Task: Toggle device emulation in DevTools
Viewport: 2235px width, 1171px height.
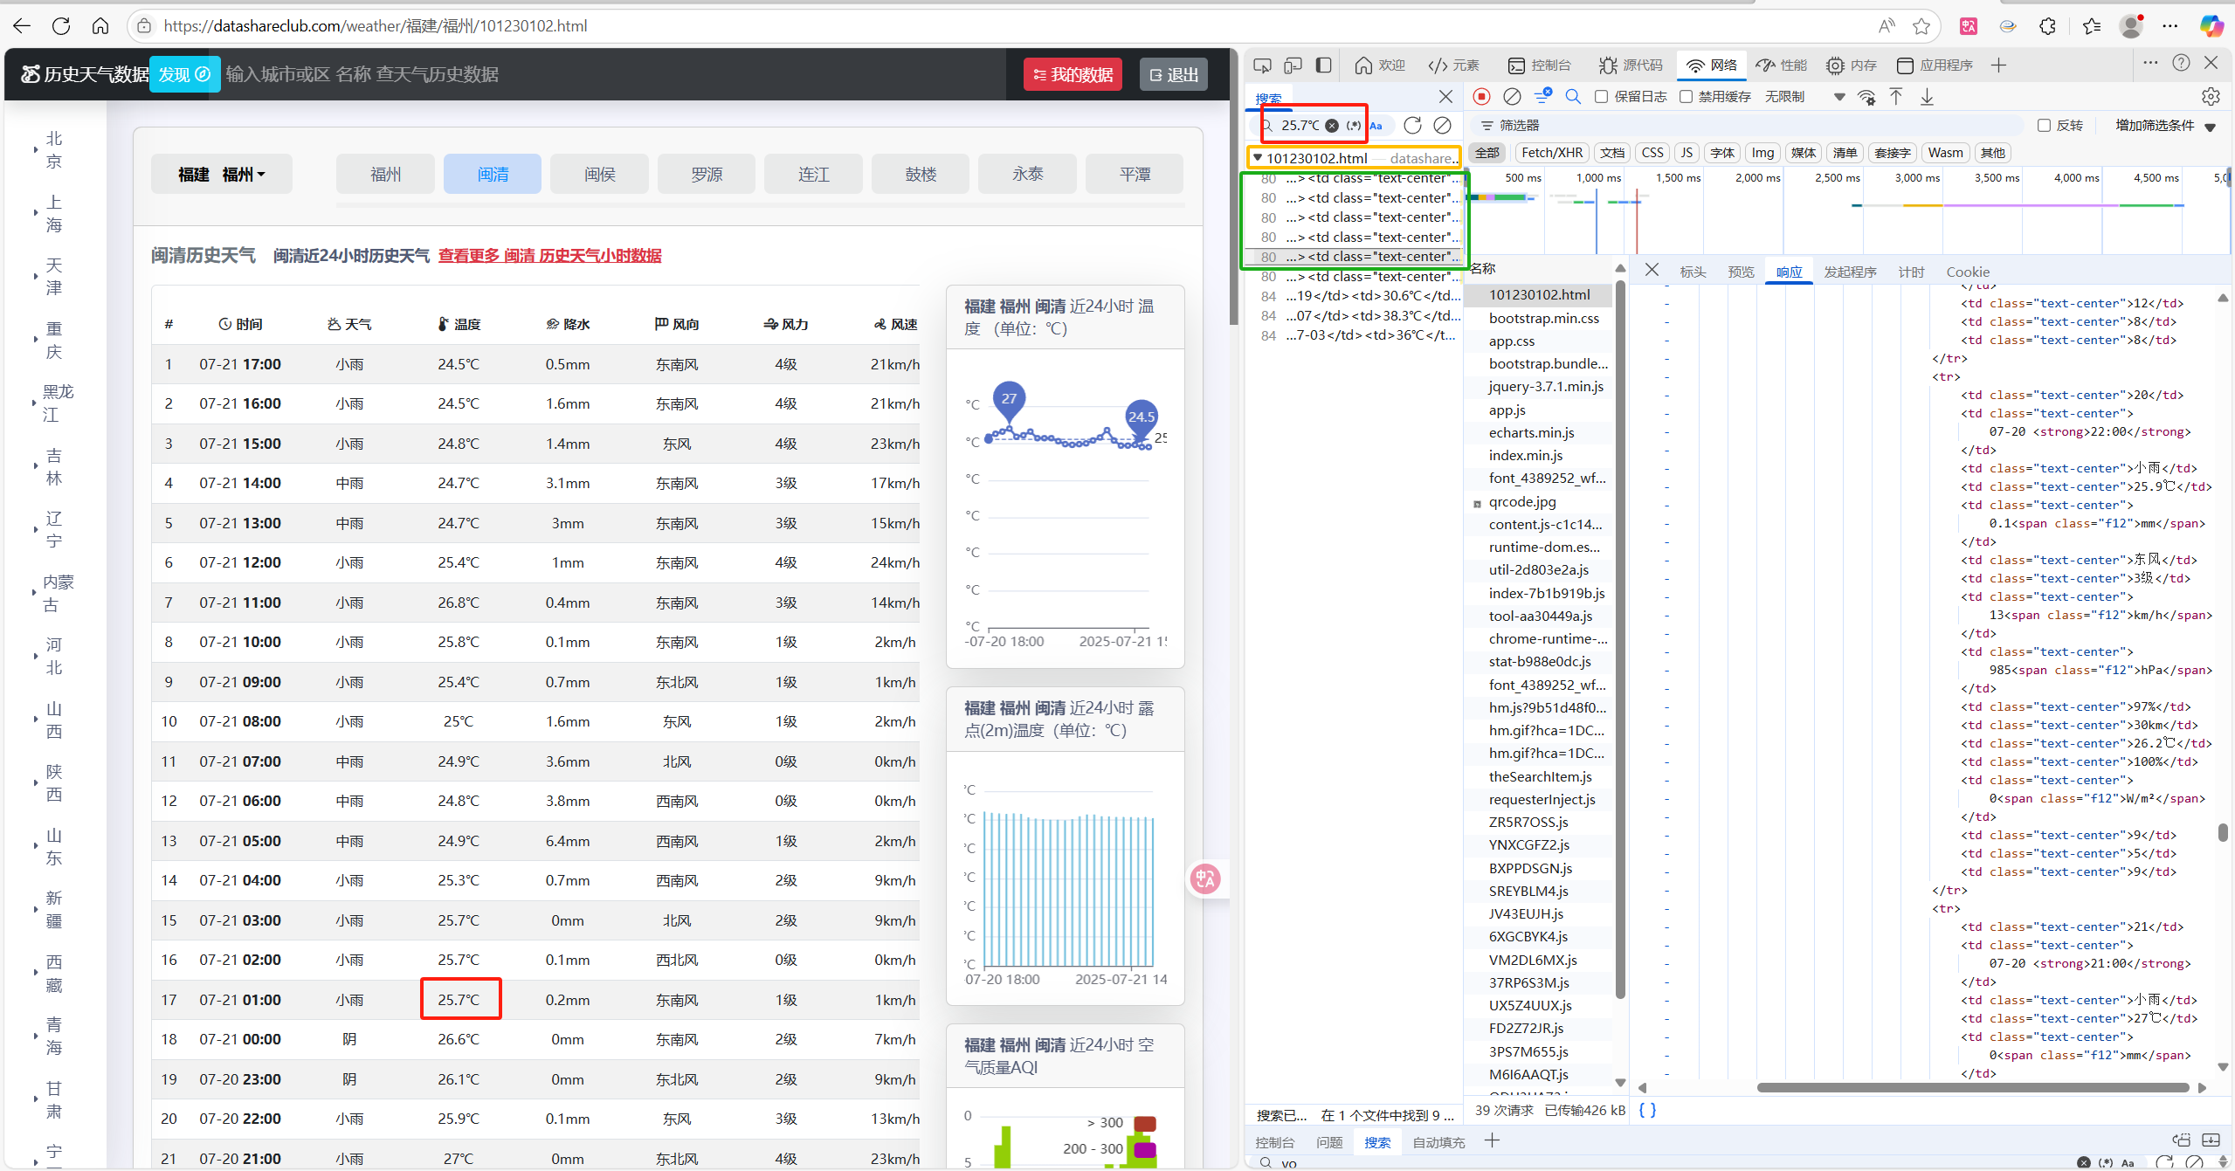Action: (1293, 65)
